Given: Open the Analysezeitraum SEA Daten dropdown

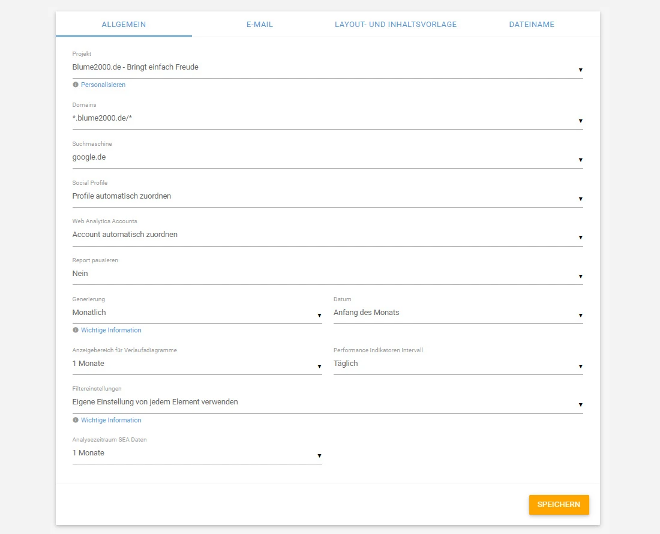Looking at the screenshot, I should coord(197,454).
